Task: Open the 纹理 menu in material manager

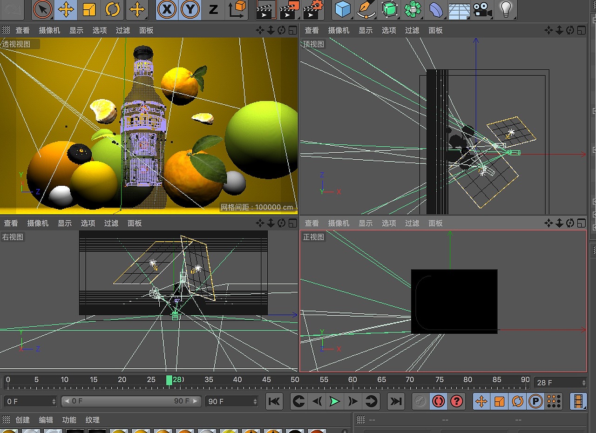Action: point(92,420)
